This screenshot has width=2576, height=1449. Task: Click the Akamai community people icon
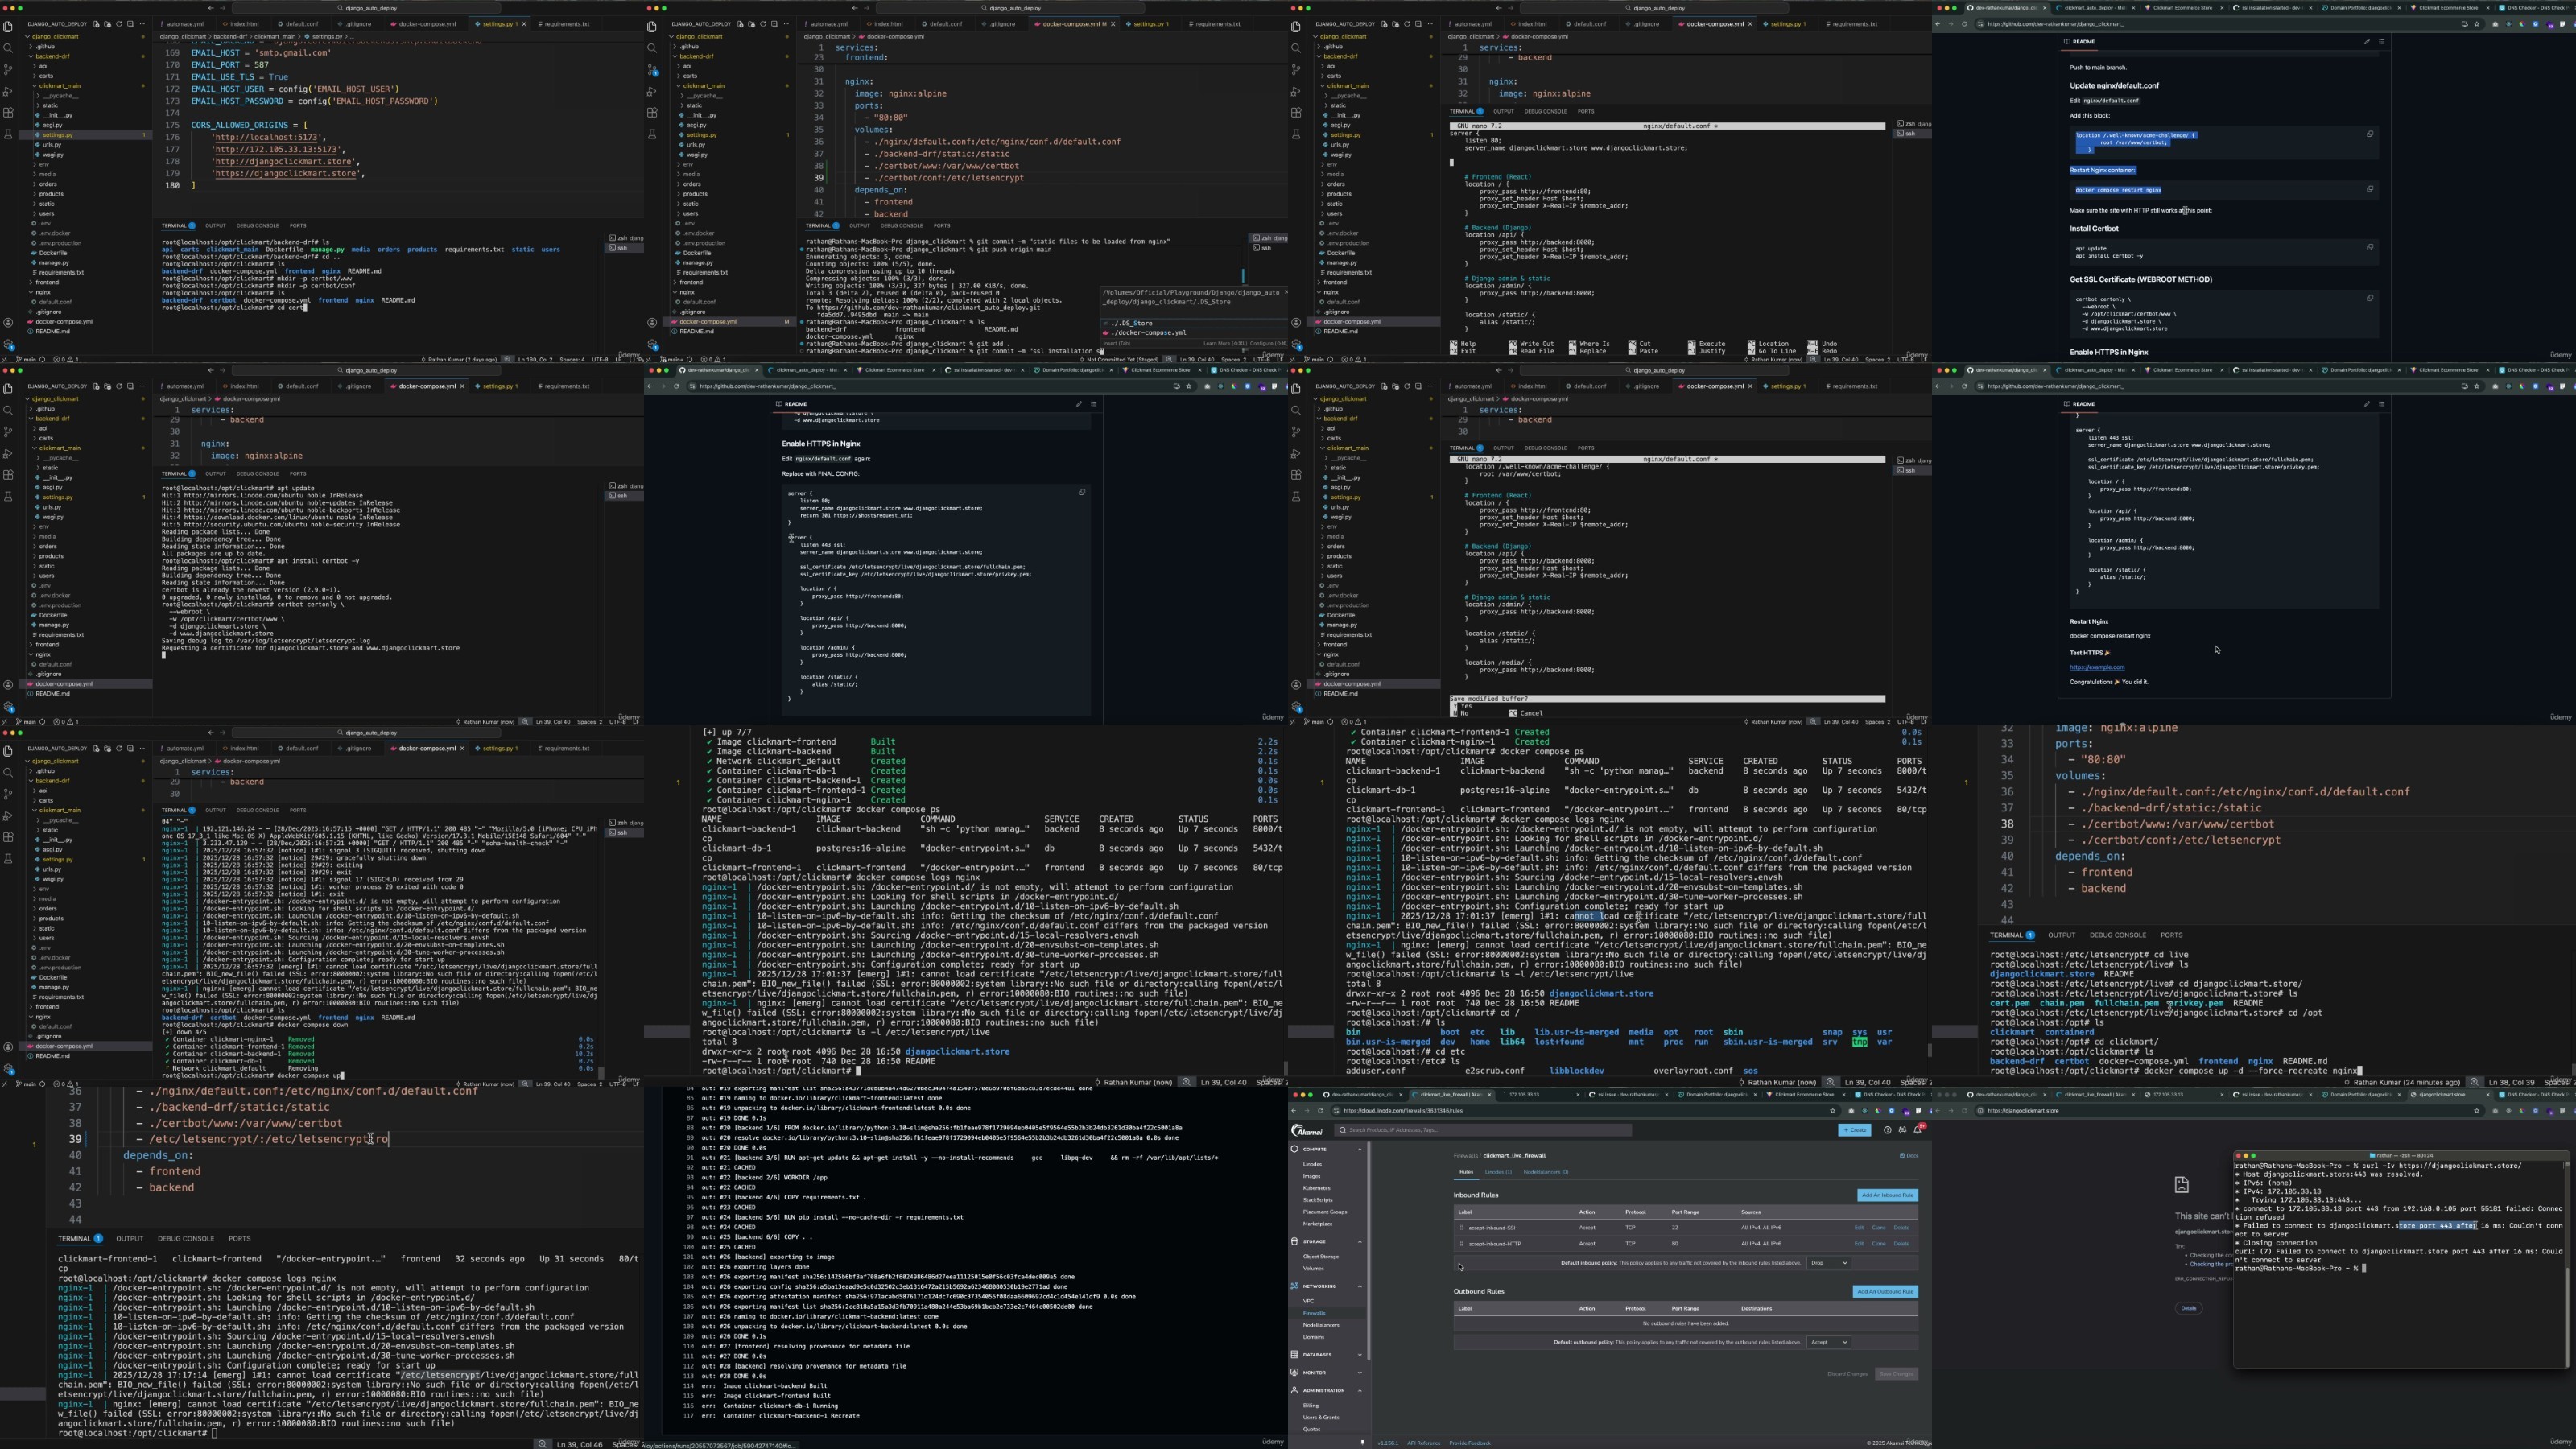point(1902,1130)
